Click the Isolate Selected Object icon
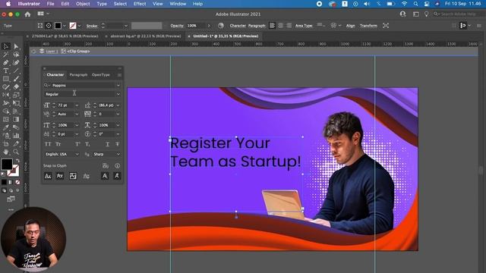Screen dimensions: 486x273 pos(386,26)
